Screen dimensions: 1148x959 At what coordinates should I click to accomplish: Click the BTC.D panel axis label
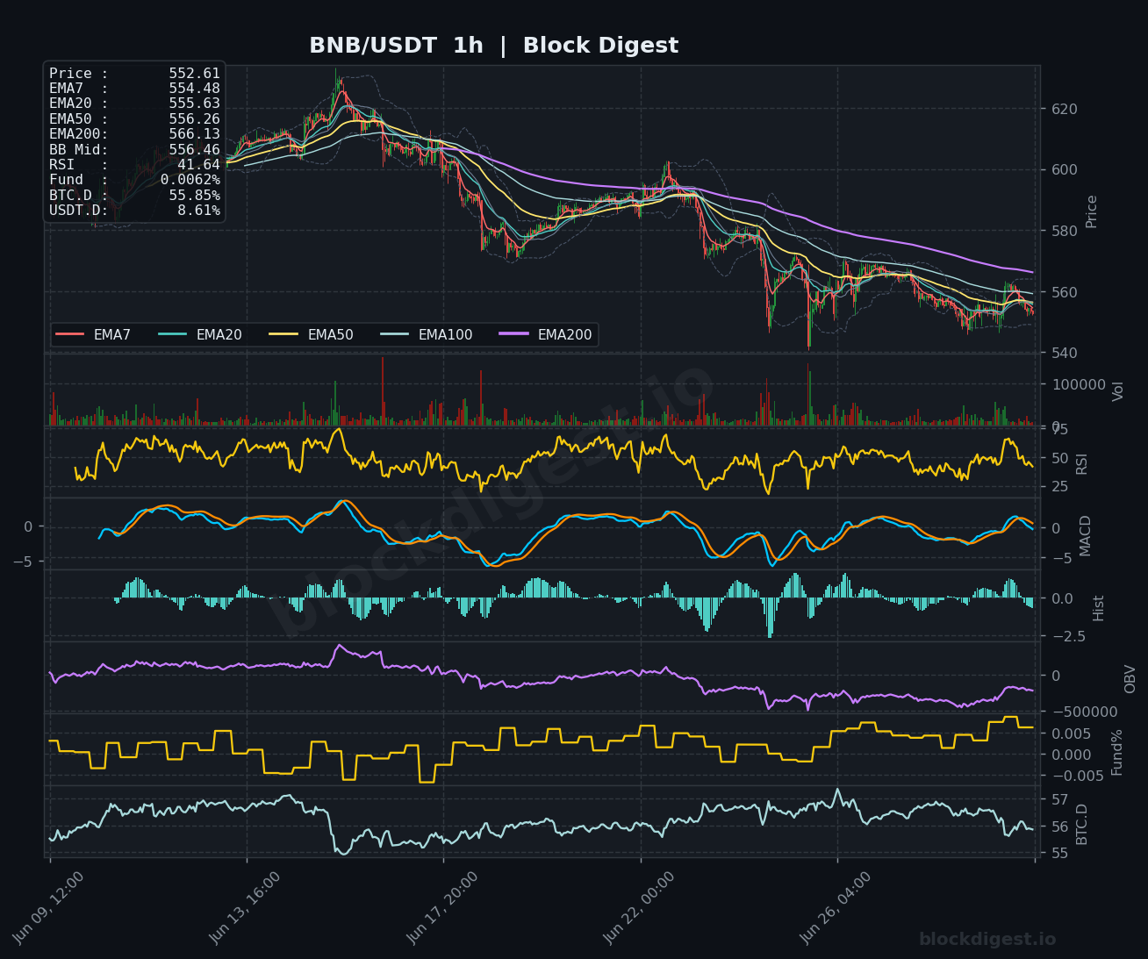(x=1082, y=824)
